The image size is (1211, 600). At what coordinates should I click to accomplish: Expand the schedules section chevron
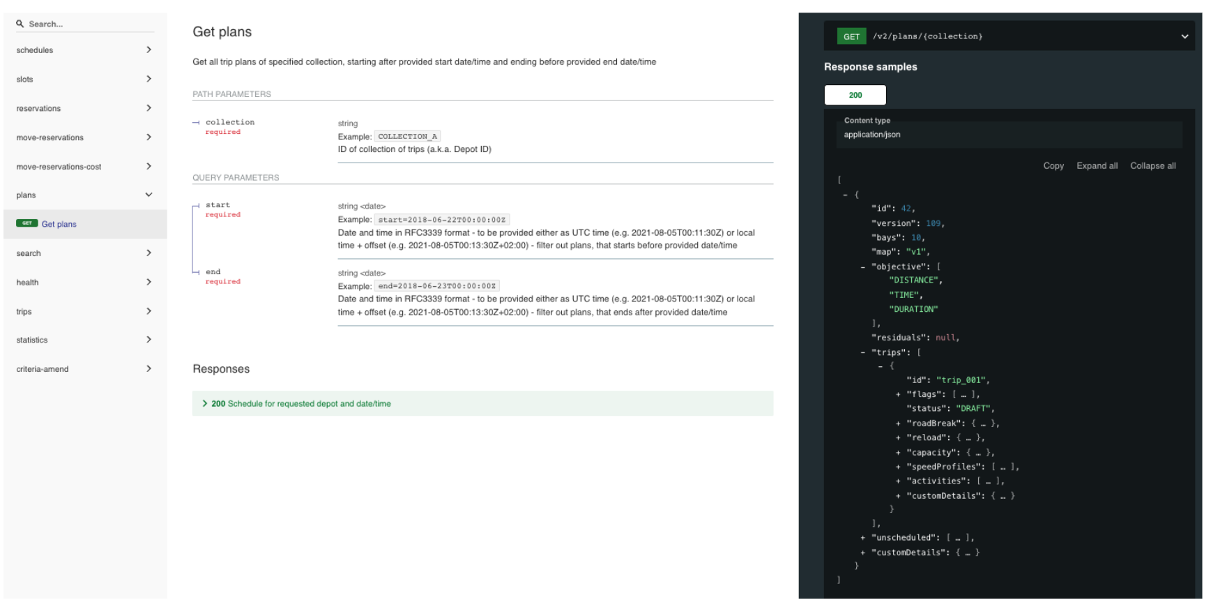(148, 50)
